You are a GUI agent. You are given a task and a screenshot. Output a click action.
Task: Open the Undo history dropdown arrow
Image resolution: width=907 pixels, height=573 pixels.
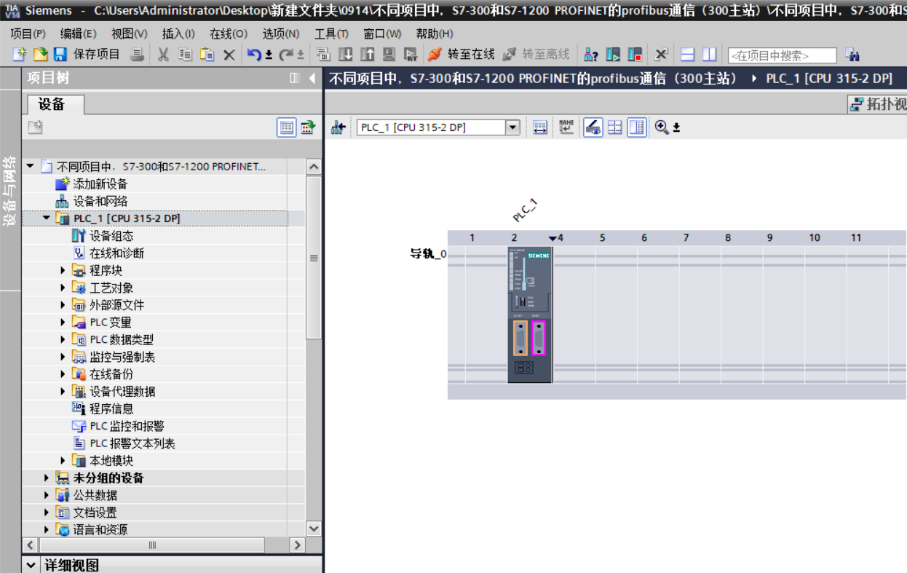[269, 55]
